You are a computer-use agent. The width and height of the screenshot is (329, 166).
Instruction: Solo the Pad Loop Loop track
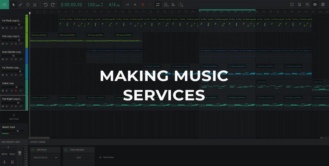[7, 44]
